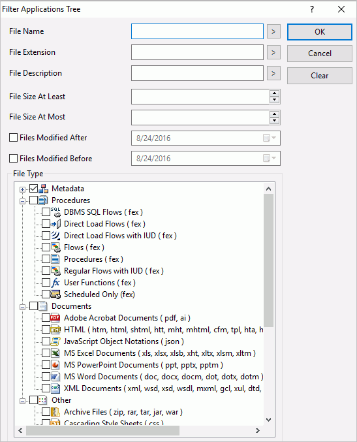Image resolution: width=357 pixels, height=442 pixels.
Task: Click the Cancel button
Action: [x=320, y=54]
